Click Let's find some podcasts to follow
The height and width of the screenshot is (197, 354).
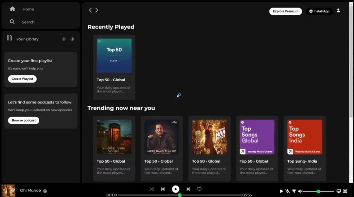(x=40, y=102)
